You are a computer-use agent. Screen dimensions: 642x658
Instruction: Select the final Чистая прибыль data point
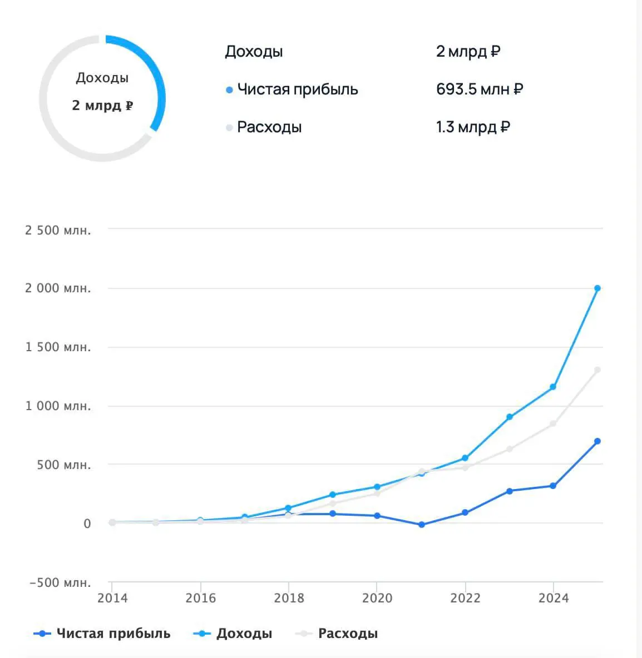pos(597,441)
